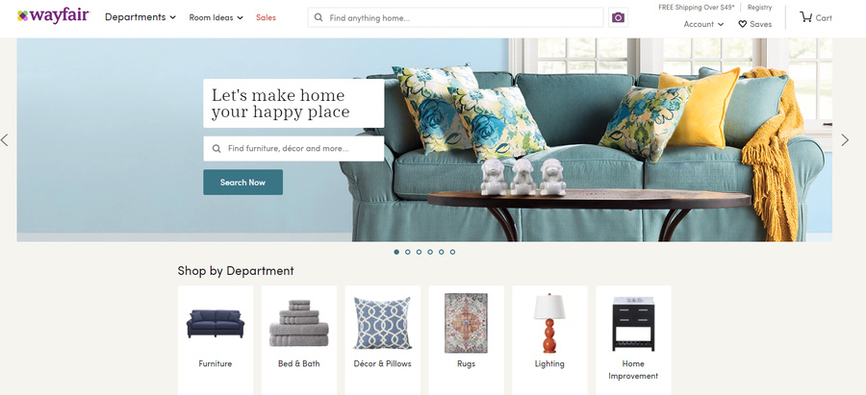Click the Search Now button
866x395 pixels.
[x=243, y=182]
